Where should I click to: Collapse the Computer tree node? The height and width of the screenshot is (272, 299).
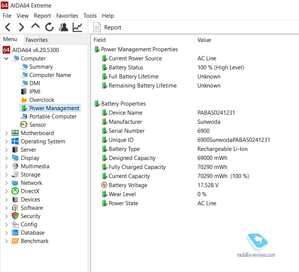6,58
